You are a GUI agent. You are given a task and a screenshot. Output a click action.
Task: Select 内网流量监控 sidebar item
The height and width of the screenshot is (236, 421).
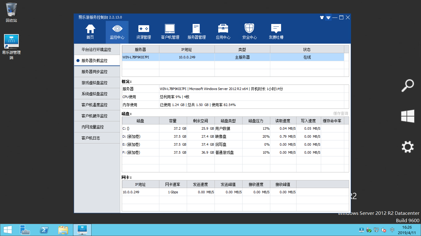pos(97,127)
